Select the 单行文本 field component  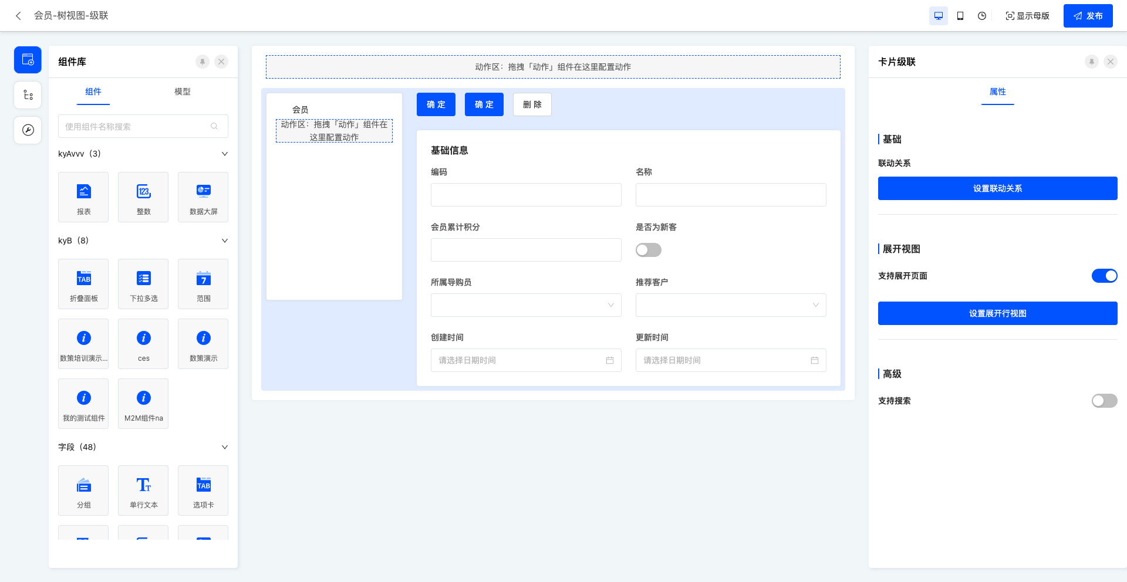143,490
